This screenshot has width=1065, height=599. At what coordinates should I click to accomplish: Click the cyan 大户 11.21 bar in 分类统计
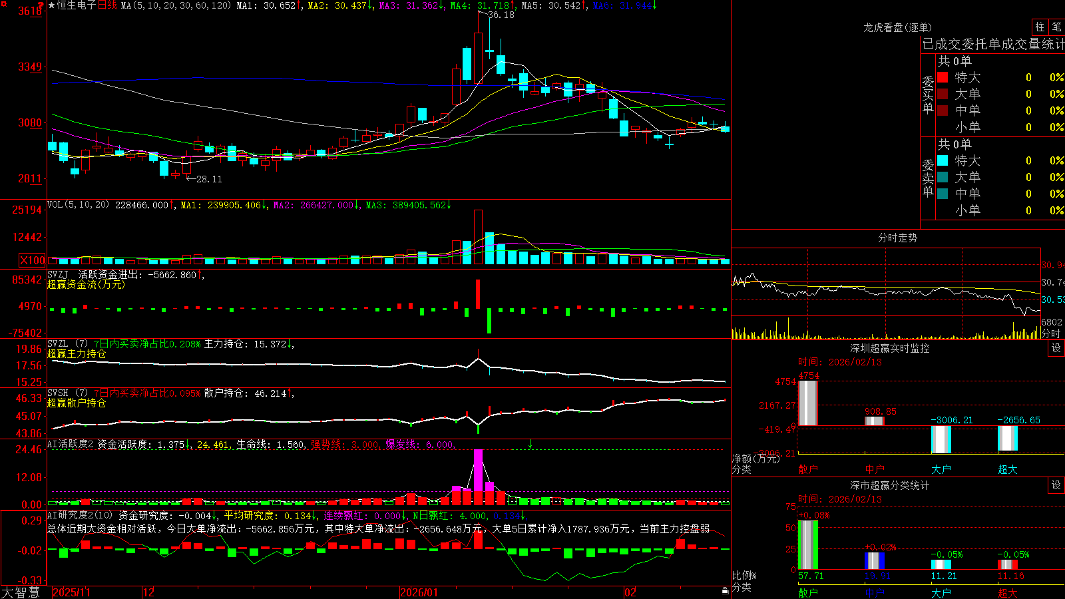point(941,564)
